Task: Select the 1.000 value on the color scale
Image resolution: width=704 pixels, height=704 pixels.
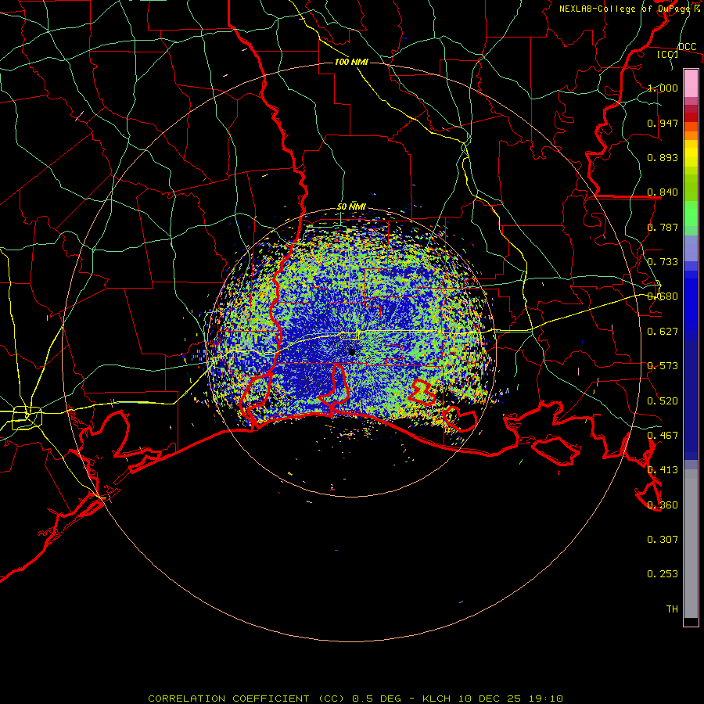Action: click(663, 88)
